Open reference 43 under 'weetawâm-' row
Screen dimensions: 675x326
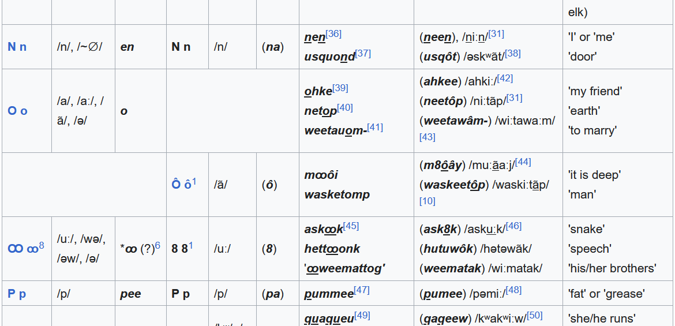(427, 137)
